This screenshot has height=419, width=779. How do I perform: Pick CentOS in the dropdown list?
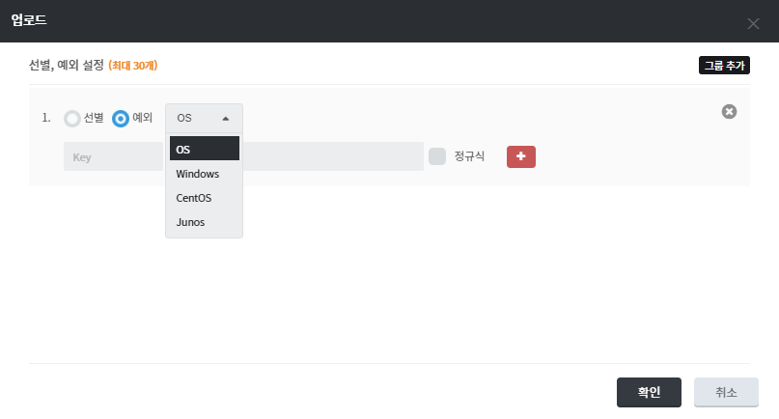click(x=194, y=198)
